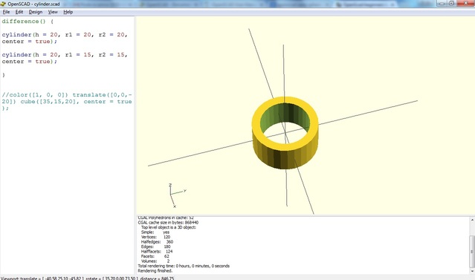Click 'center = true);' under the first cylinder
The width and height of the screenshot is (475, 280).
[30, 42]
